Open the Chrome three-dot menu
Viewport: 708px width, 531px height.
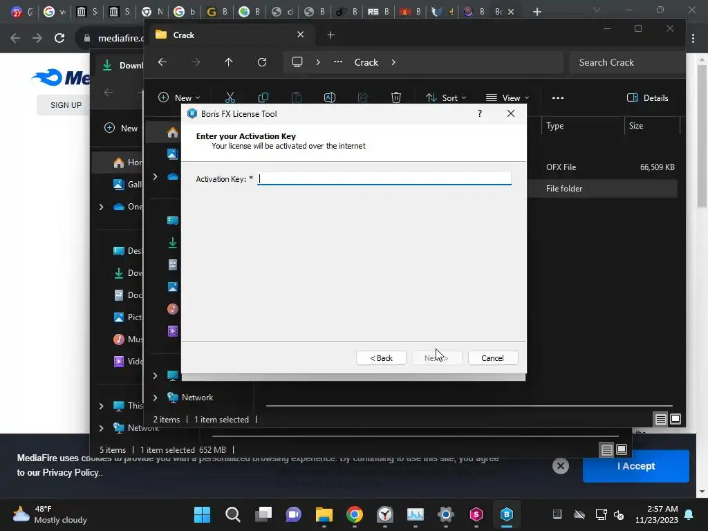pyautogui.click(x=693, y=39)
